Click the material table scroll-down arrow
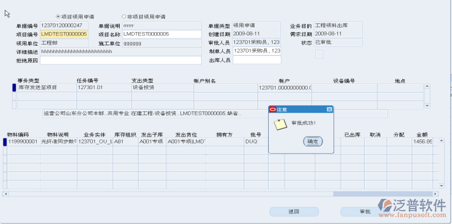Viewport: 452px width, 224px height. click(441, 186)
